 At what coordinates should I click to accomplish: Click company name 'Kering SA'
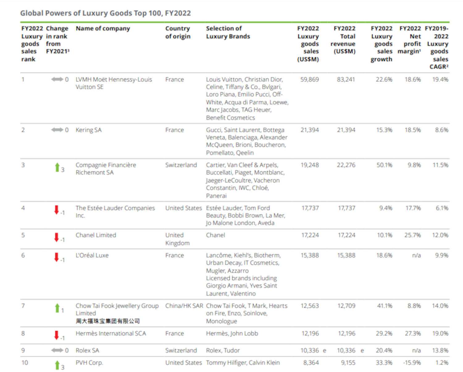pos(89,130)
